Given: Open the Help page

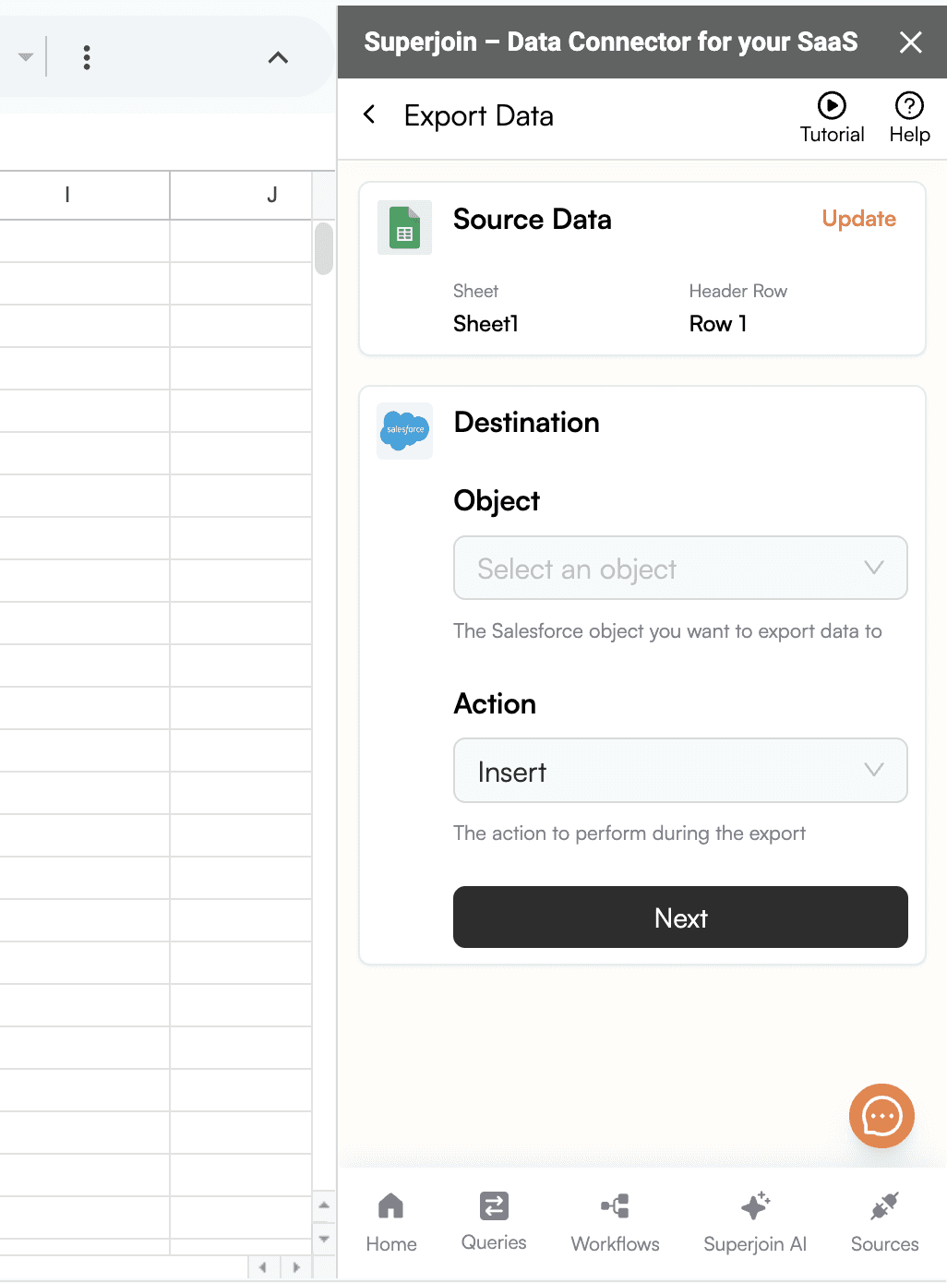Looking at the screenshot, I should pyautogui.click(x=909, y=118).
